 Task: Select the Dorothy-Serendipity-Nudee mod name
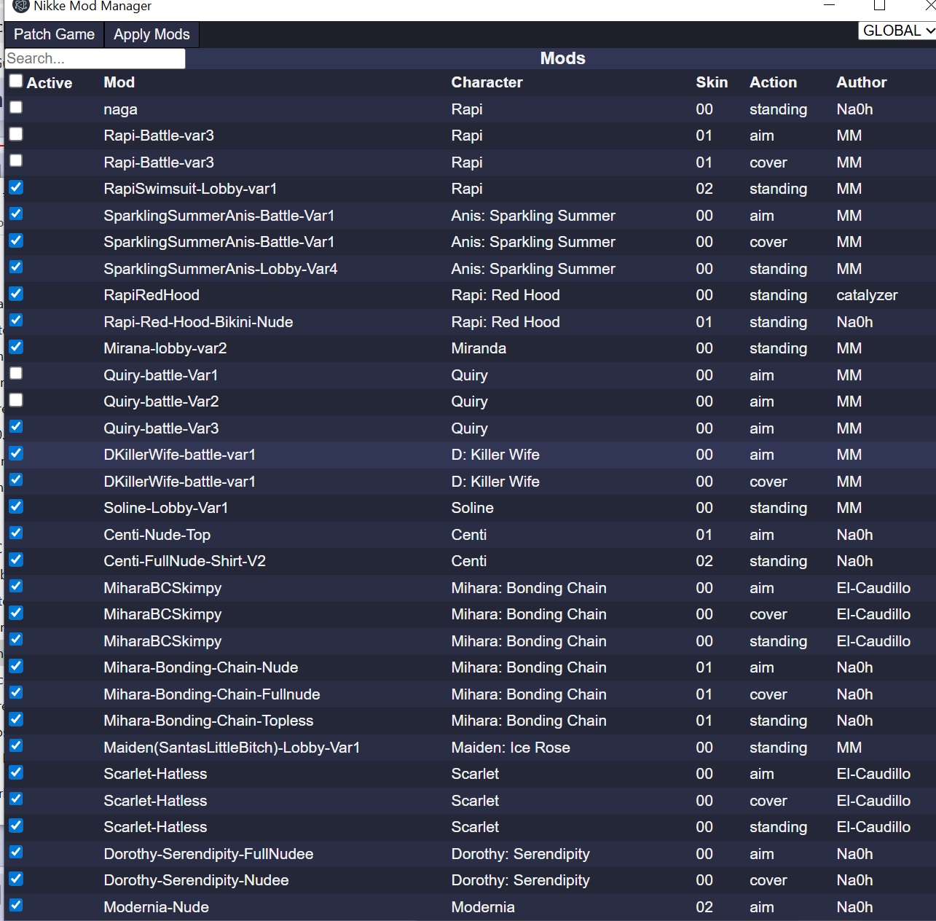196,880
